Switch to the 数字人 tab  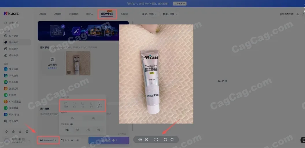90,14
